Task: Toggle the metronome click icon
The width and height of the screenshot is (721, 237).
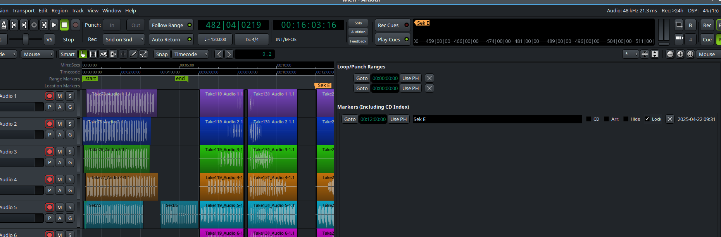Action: [3, 25]
